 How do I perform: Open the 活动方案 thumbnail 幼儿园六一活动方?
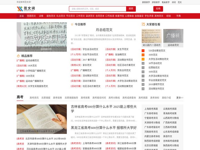click(x=152, y=38)
